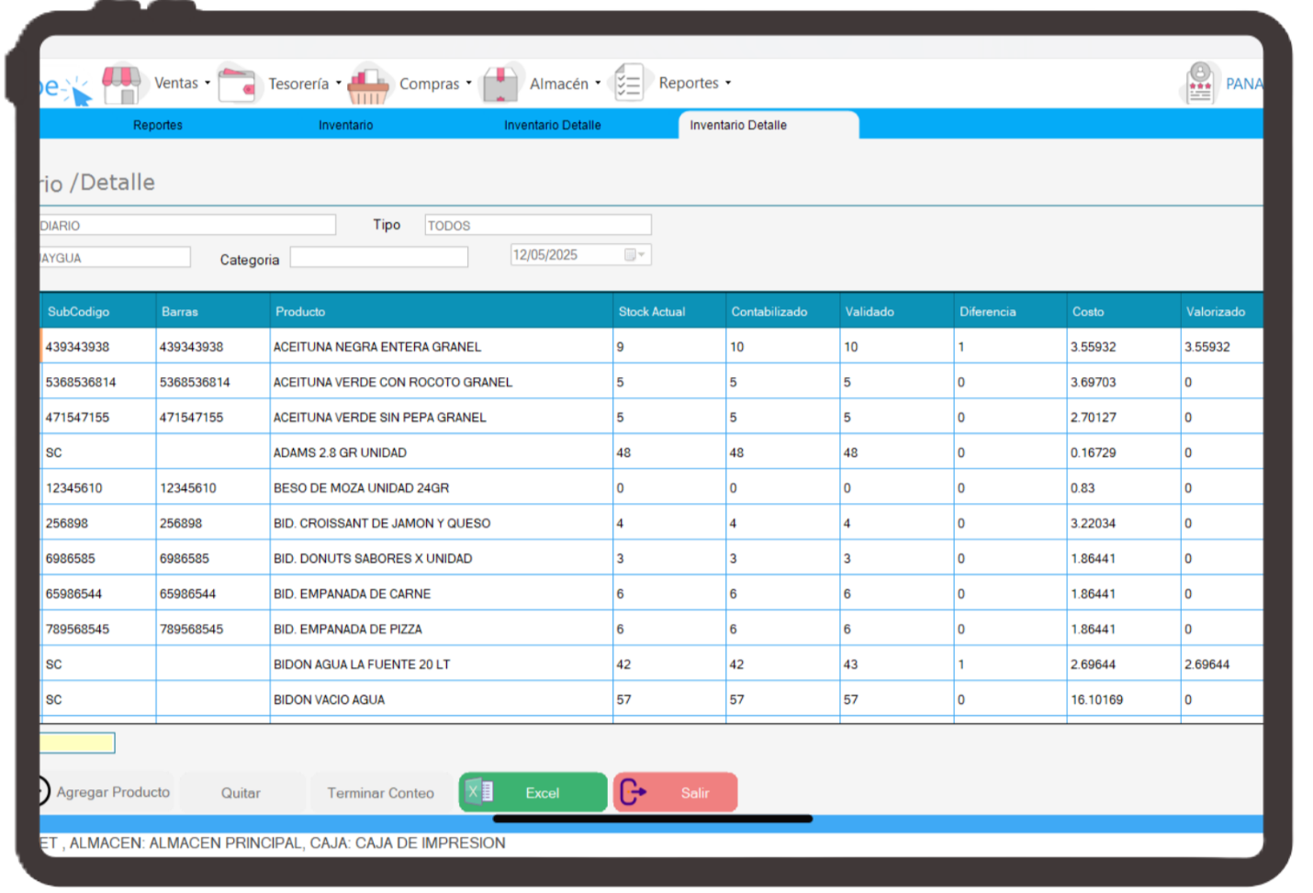Click the Agregar Producto button
This screenshot has width=1313, height=893.
pyautogui.click(x=112, y=792)
